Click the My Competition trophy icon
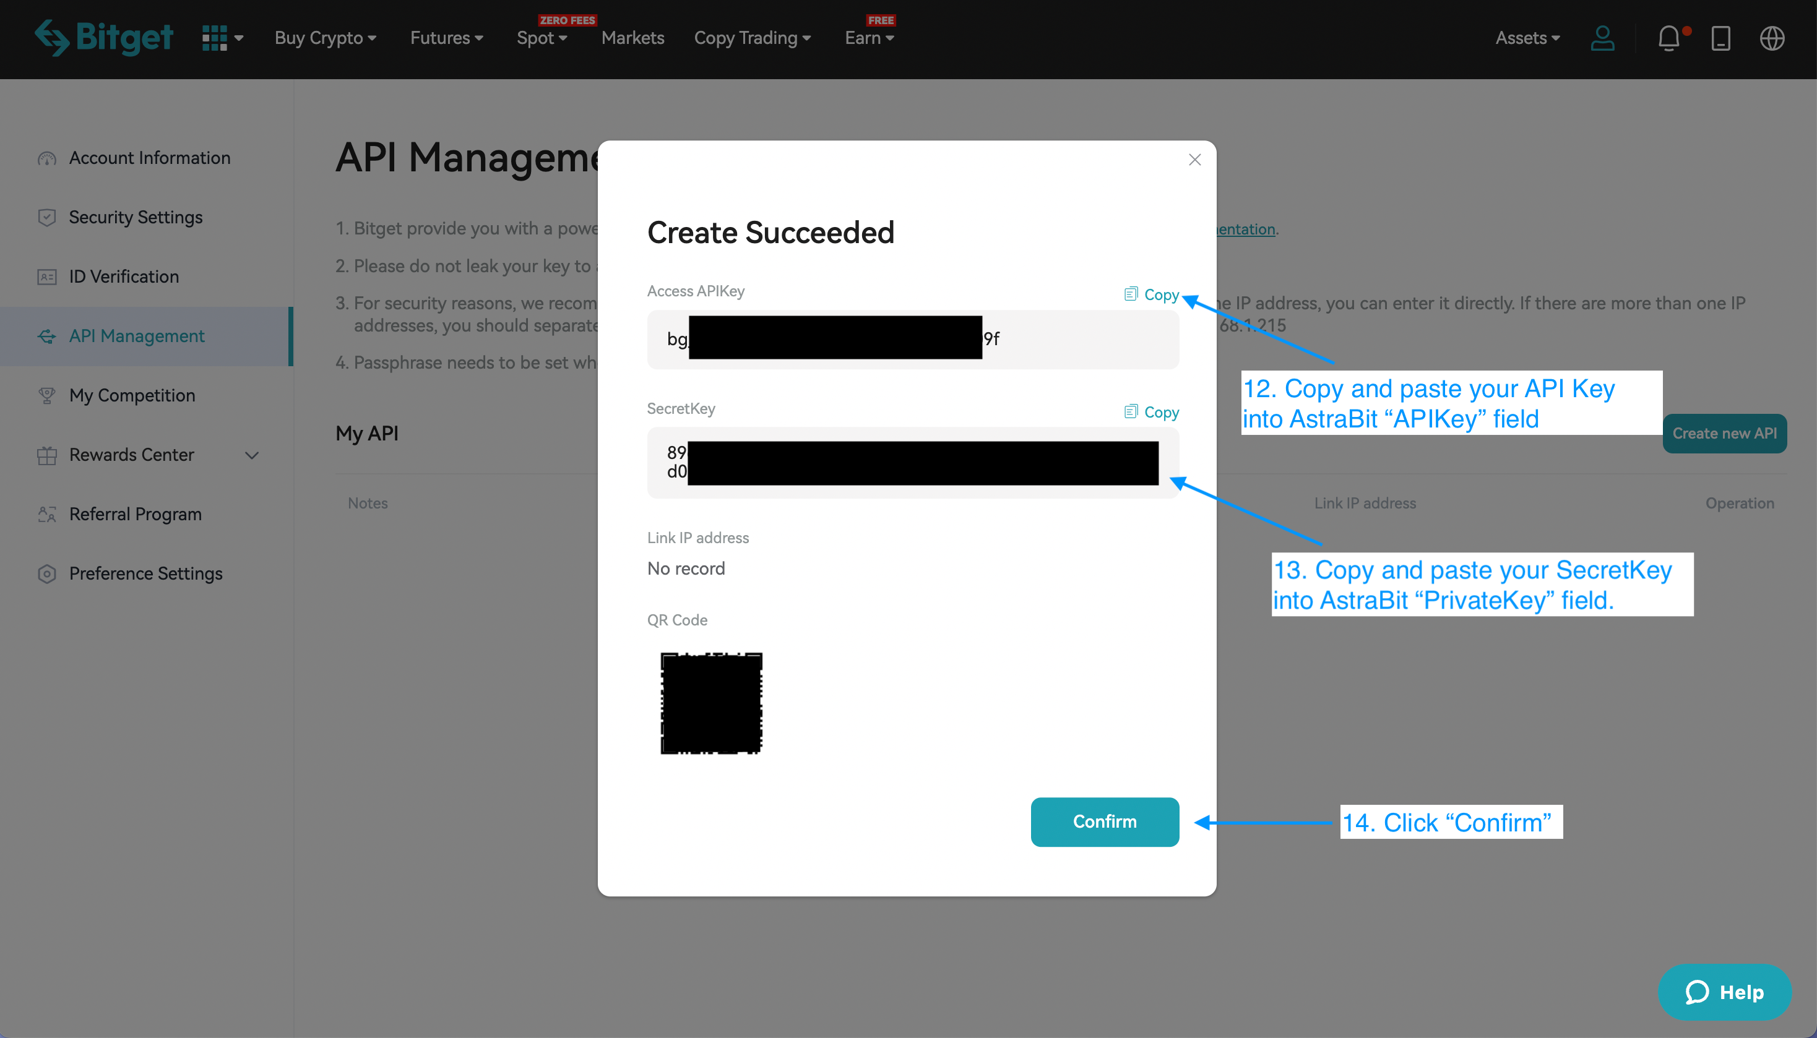 click(47, 395)
